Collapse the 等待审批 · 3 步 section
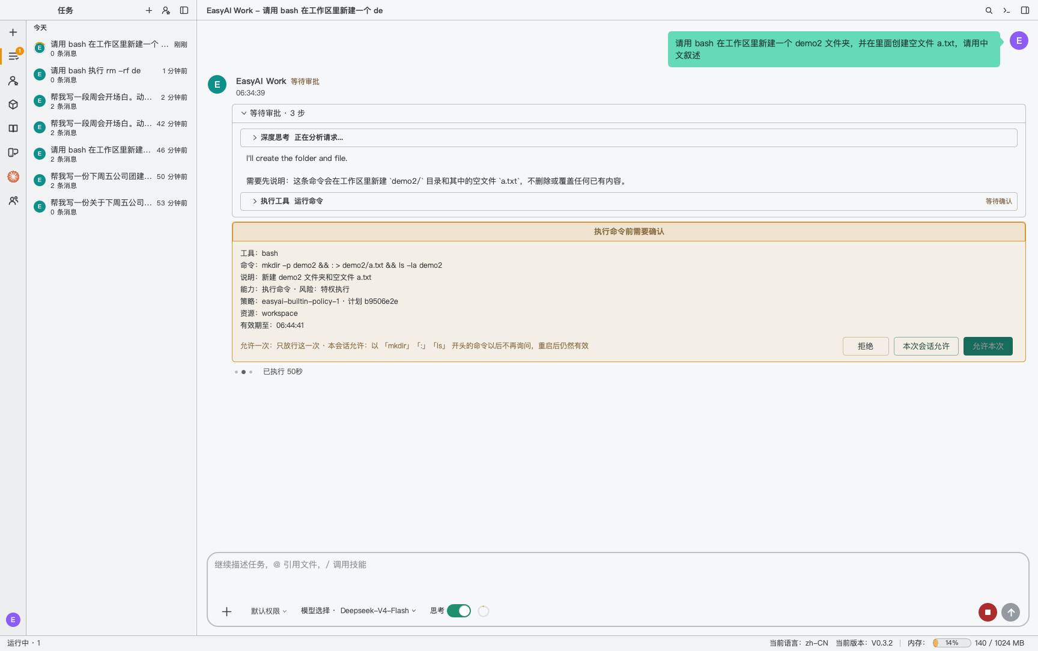 point(628,113)
